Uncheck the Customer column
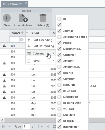This screenshot has height=130, width=105. tap(59, 55)
